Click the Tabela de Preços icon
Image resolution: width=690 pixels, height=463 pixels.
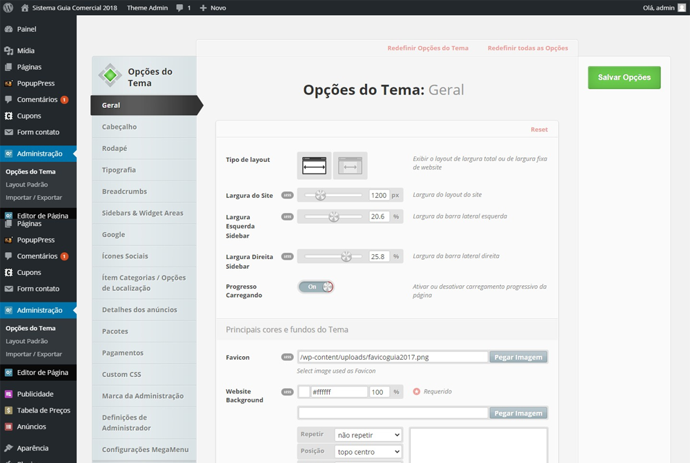coord(8,411)
